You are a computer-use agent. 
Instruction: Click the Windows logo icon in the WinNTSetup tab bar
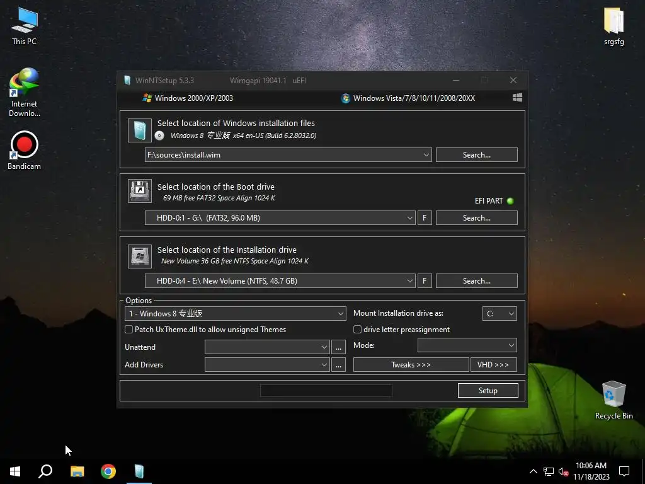518,98
